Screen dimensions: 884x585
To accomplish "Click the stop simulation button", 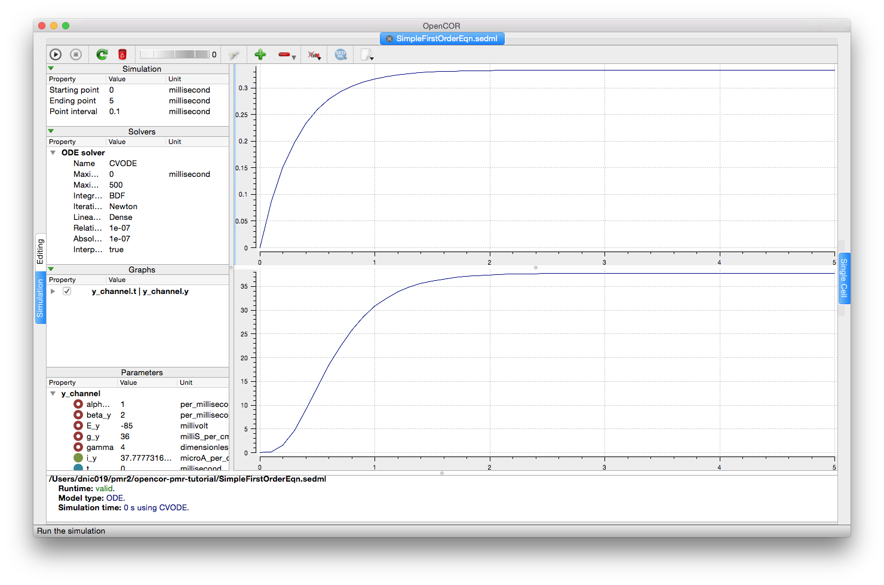I will (76, 54).
